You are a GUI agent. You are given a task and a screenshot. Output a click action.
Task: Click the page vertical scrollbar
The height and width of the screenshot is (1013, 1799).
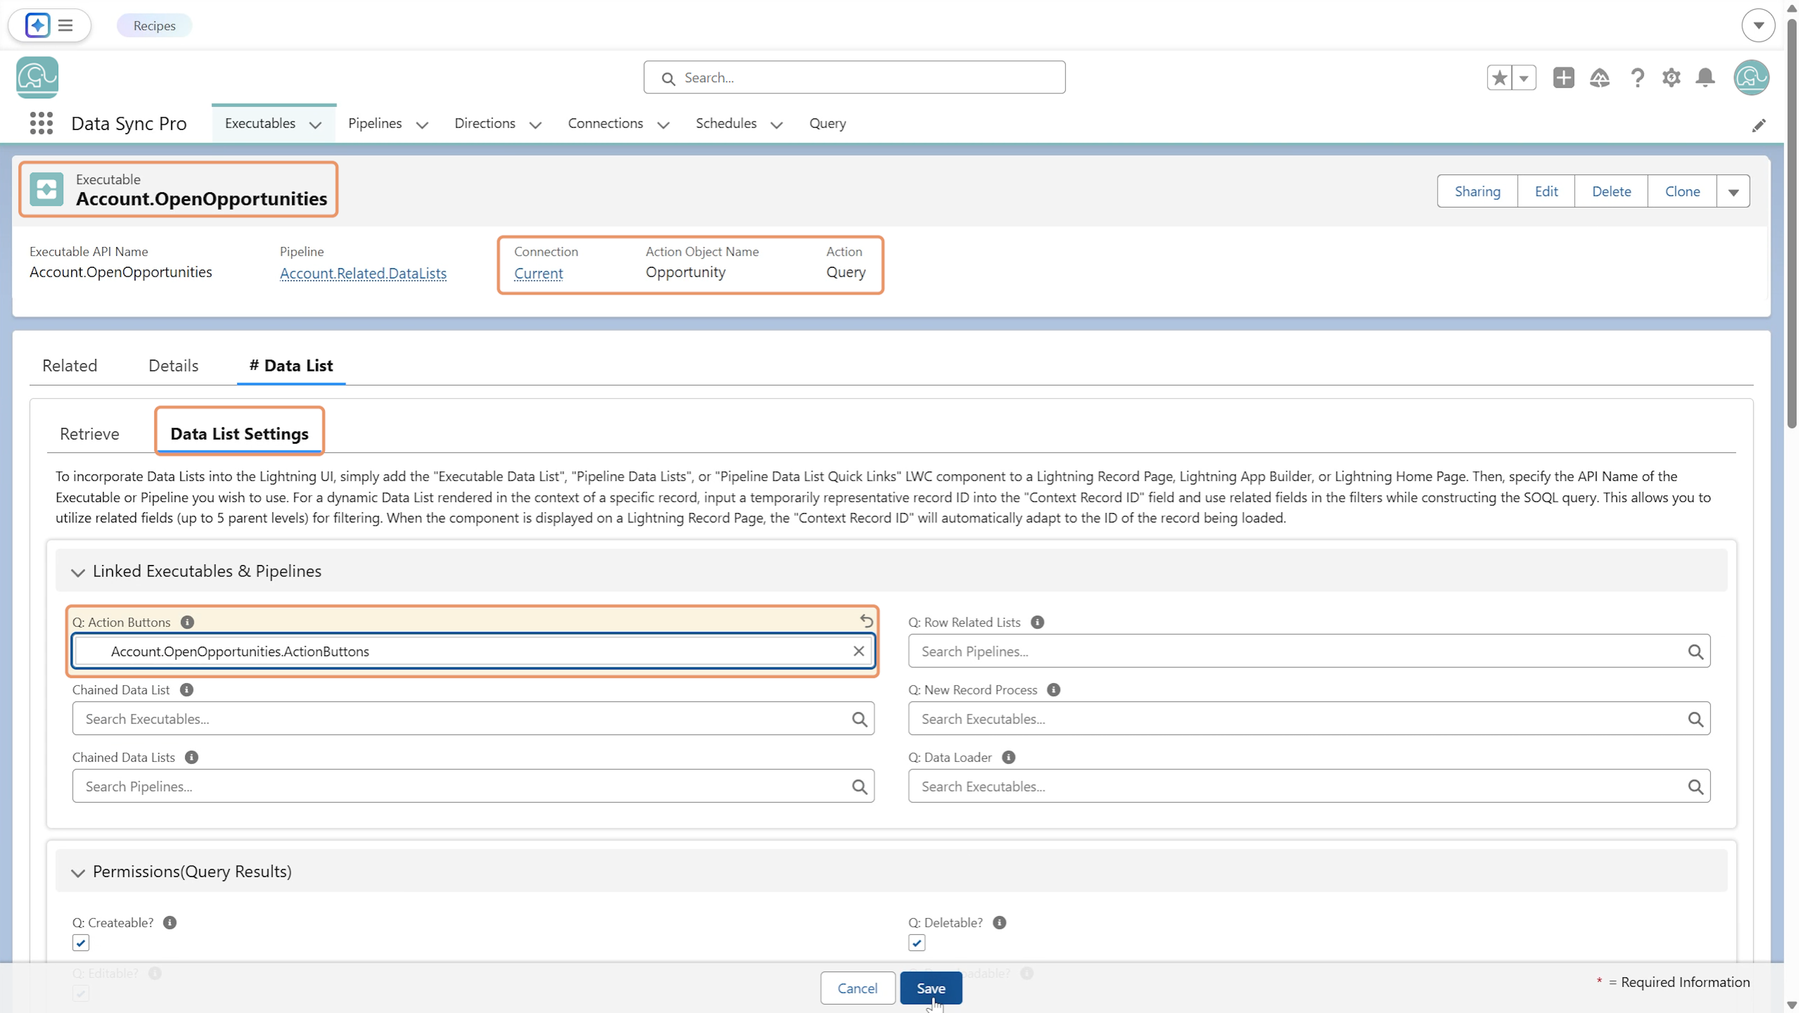pos(1791,223)
